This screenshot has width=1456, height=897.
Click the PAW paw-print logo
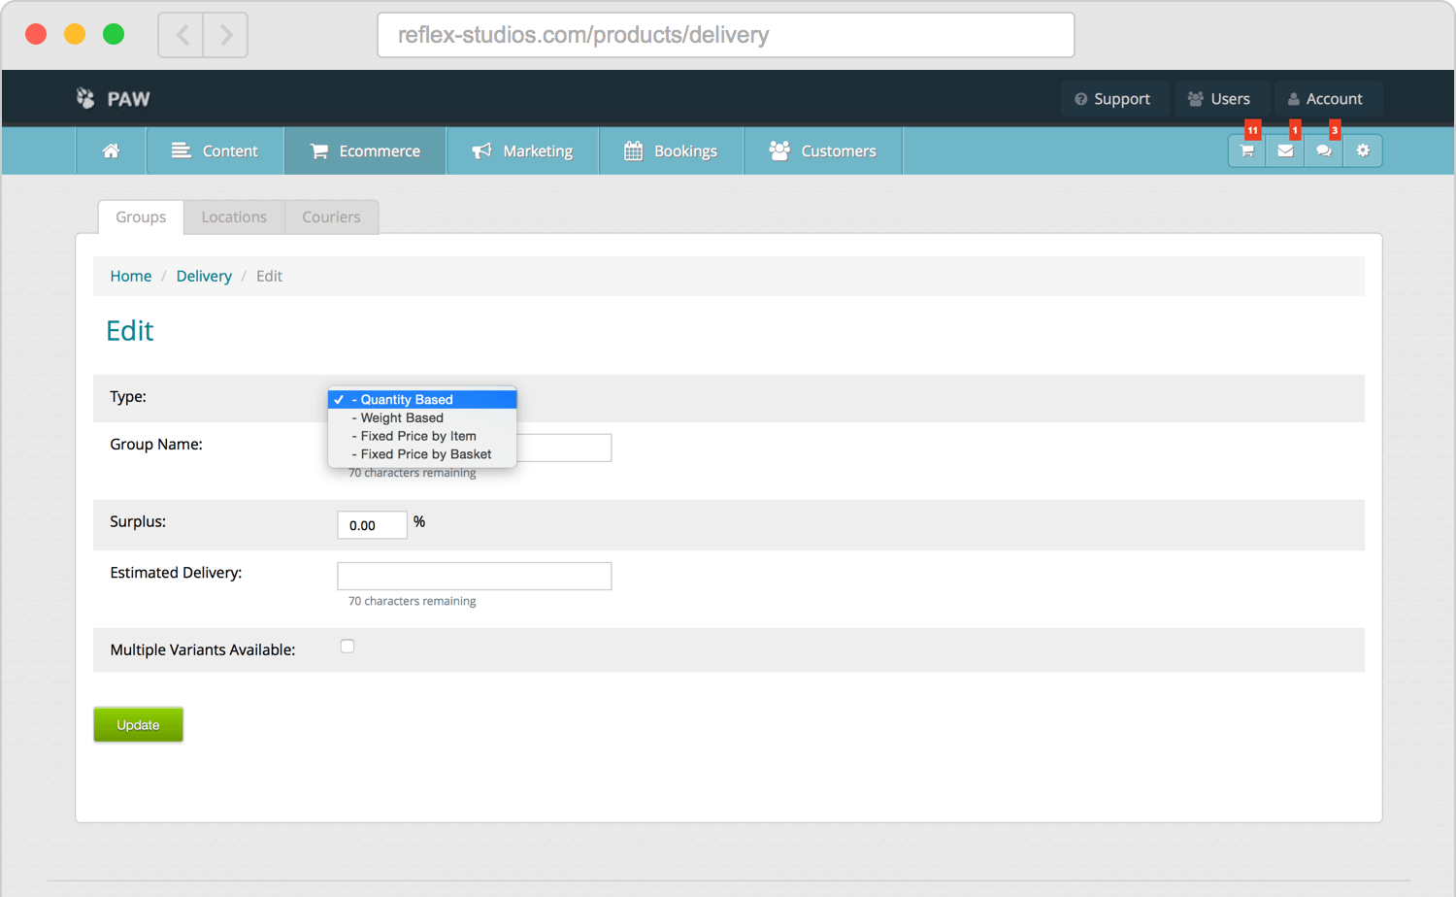(86, 98)
